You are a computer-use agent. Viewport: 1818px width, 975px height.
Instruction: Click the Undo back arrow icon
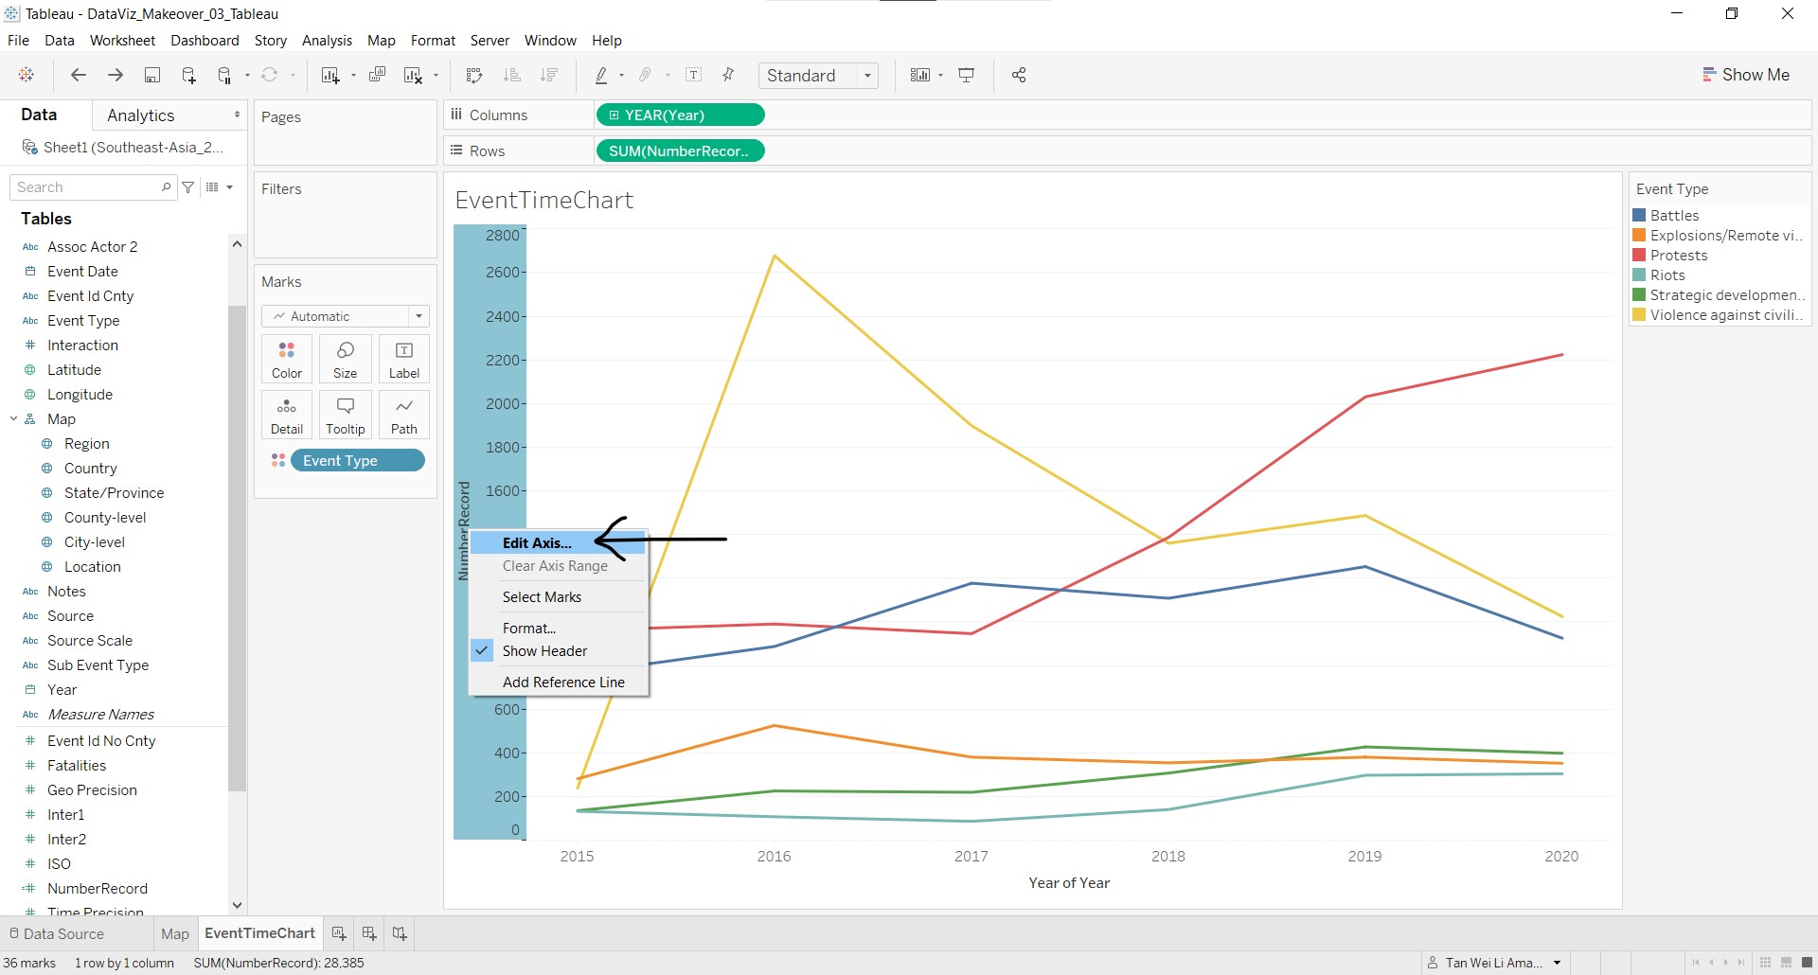(79, 76)
